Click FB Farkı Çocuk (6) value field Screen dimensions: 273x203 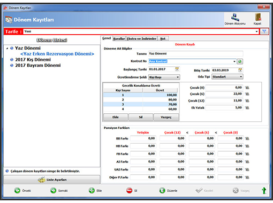point(202,154)
